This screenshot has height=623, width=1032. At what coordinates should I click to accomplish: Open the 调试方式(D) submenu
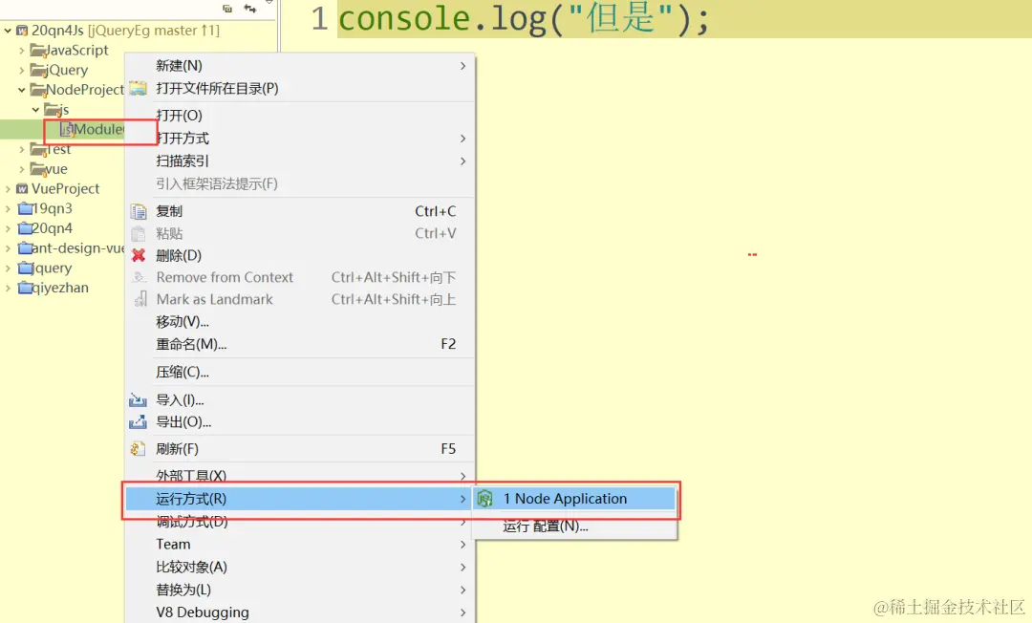point(299,522)
